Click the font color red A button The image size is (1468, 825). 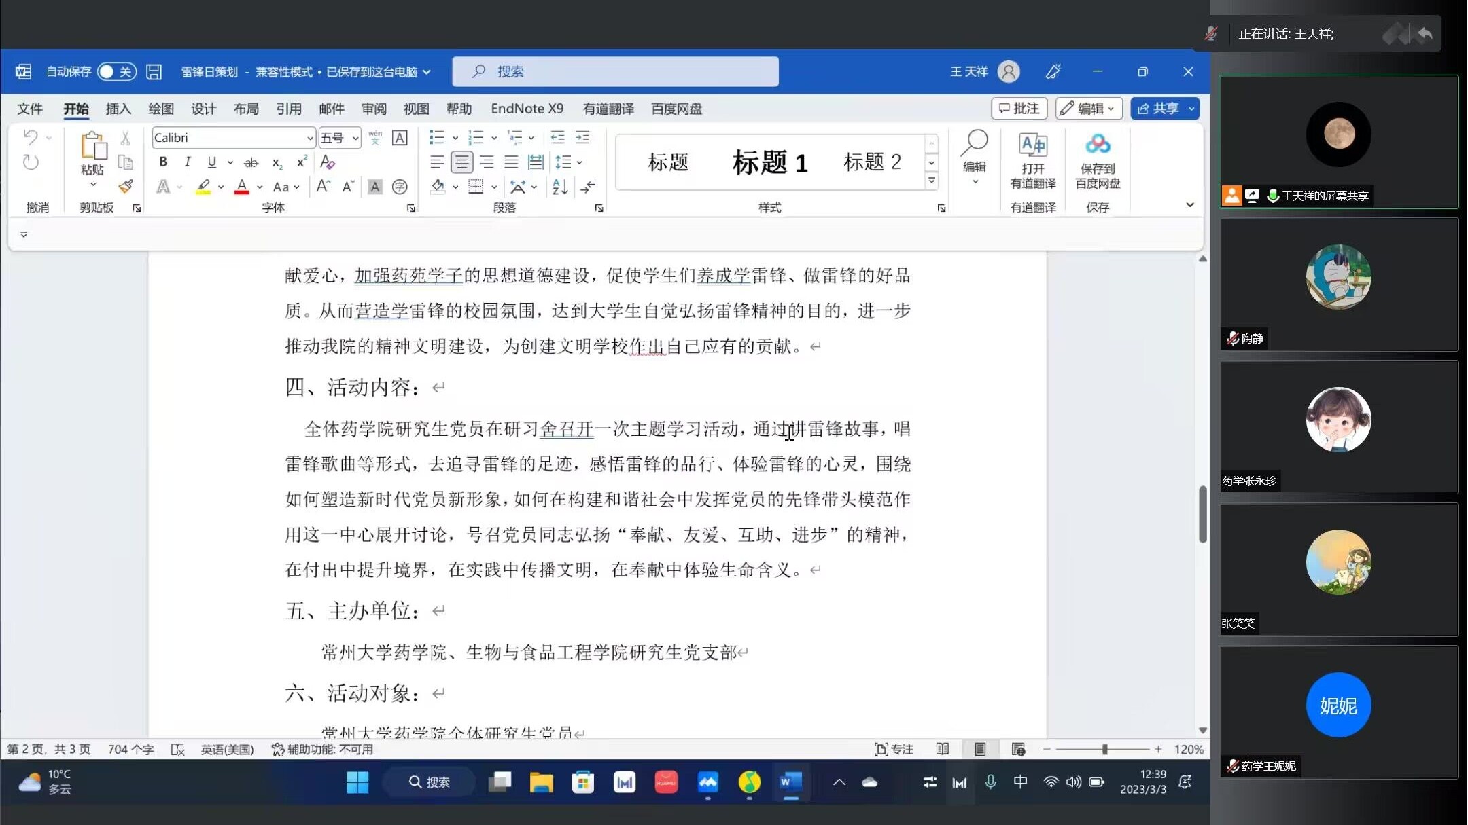pyautogui.click(x=241, y=187)
